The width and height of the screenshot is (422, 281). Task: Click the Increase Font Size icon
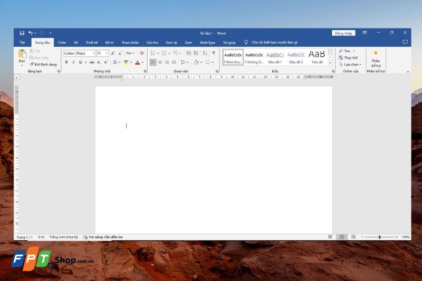pyautogui.click(x=113, y=53)
